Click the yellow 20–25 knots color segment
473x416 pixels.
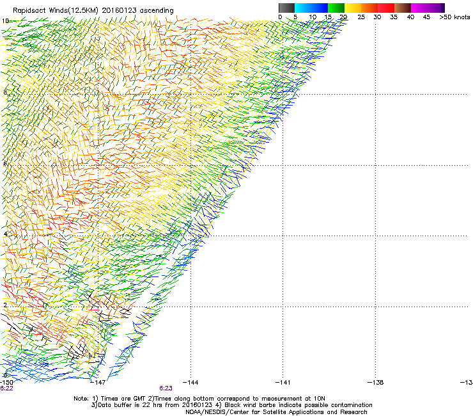[x=353, y=8]
